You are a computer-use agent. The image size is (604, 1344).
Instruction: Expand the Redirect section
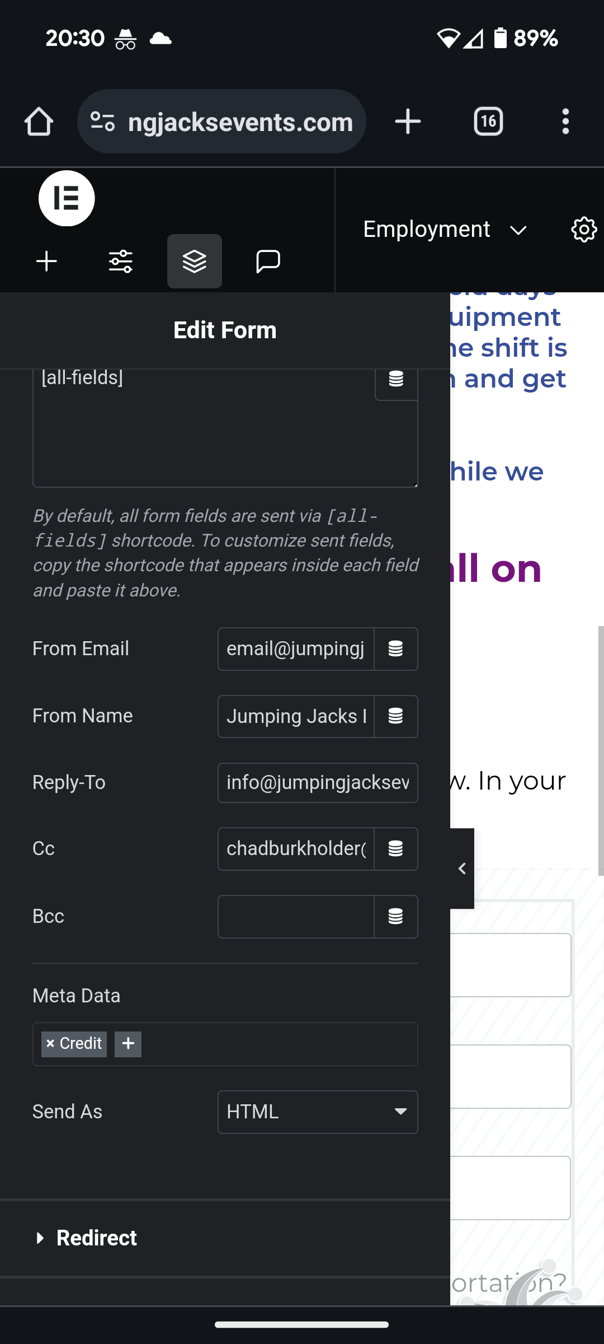point(97,1238)
